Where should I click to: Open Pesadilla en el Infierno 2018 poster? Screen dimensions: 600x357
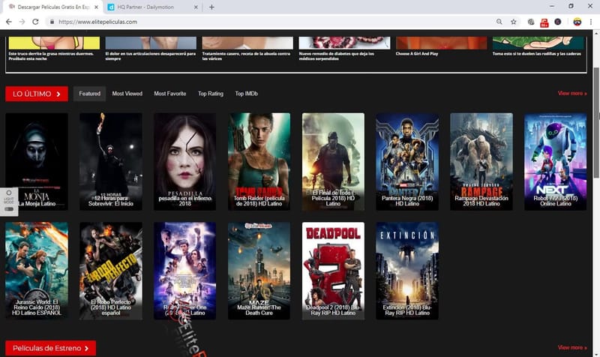pyautogui.click(x=184, y=161)
